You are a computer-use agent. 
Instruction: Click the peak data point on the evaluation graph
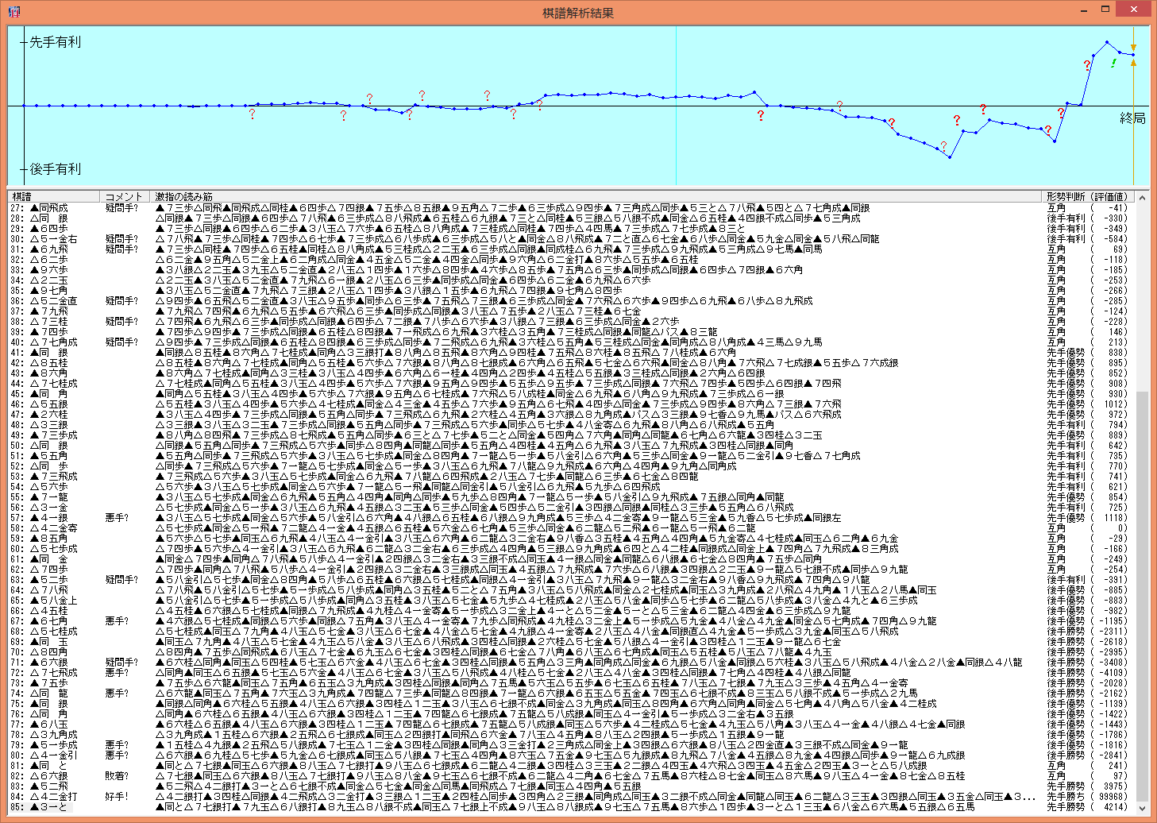[x=1107, y=42]
